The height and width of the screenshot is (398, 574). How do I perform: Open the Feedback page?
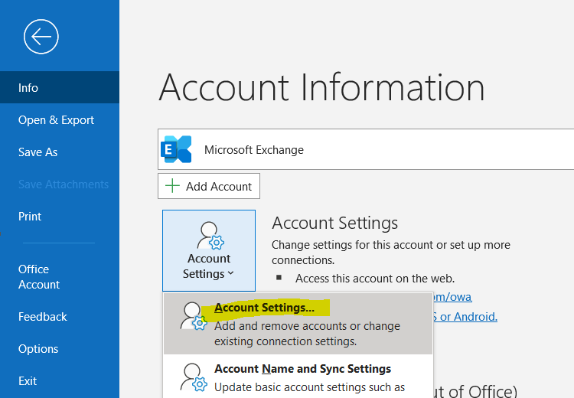pyautogui.click(x=60, y=316)
